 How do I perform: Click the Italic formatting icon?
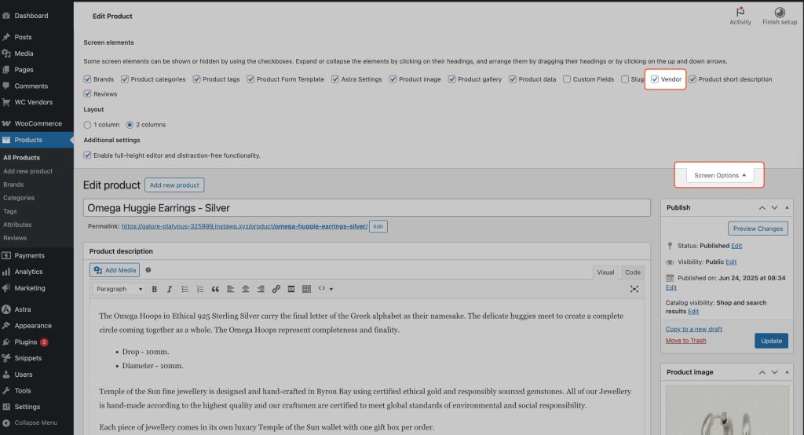[x=170, y=289]
